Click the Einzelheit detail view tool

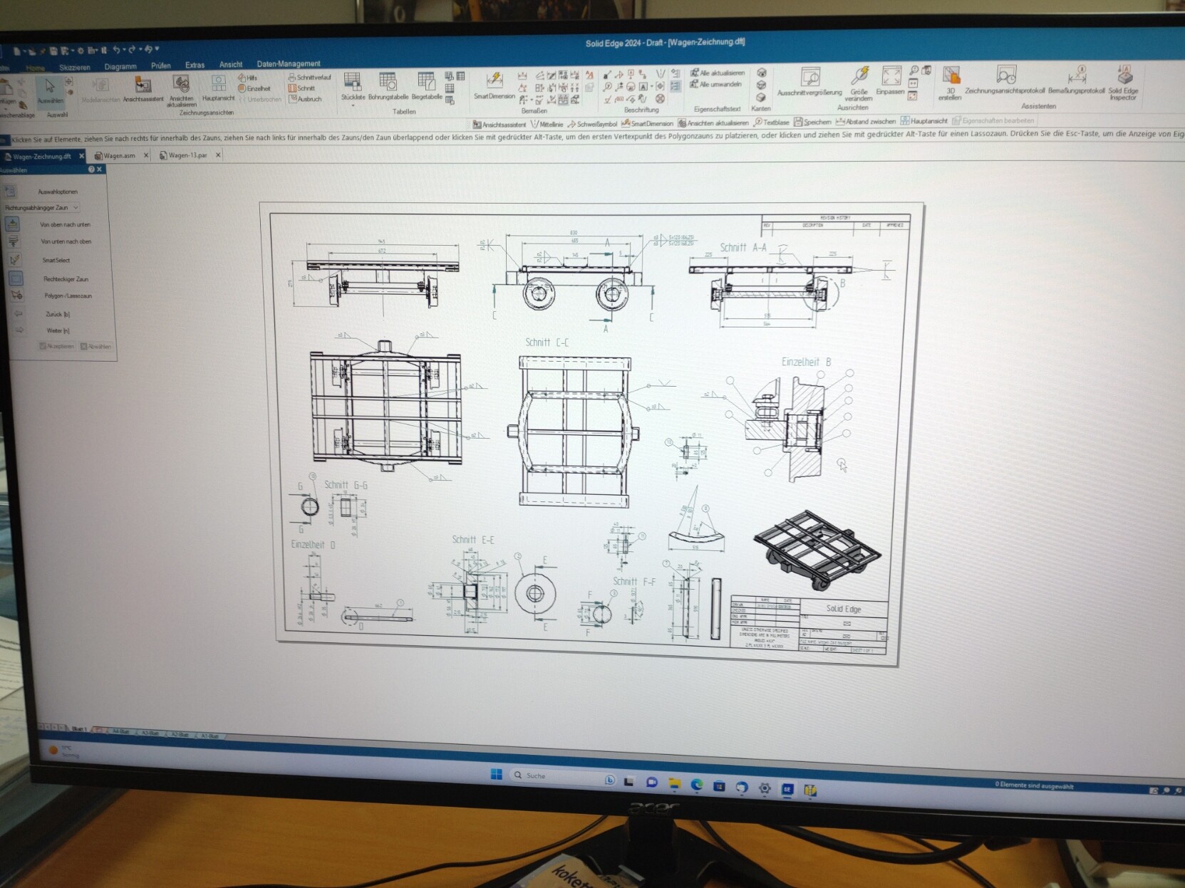(254, 88)
